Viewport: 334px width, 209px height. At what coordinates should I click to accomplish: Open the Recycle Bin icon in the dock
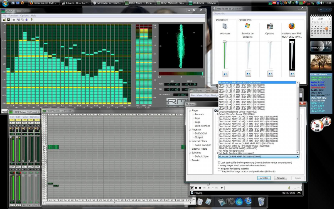click(x=261, y=201)
